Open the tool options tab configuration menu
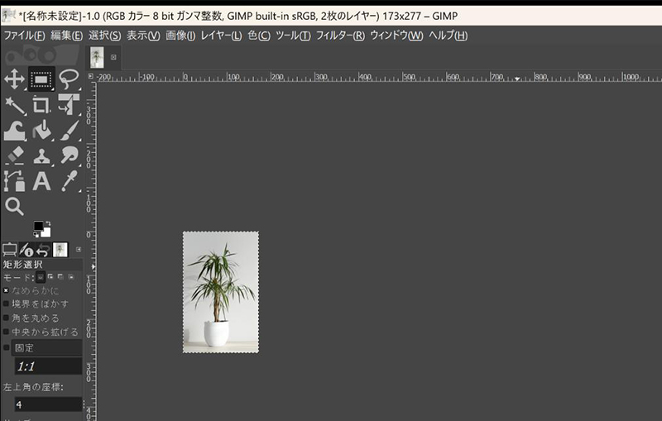 point(79,250)
